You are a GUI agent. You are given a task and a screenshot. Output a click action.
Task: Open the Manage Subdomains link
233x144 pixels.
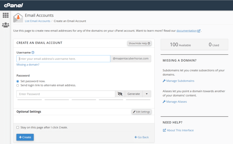pyautogui.click(x=180, y=81)
